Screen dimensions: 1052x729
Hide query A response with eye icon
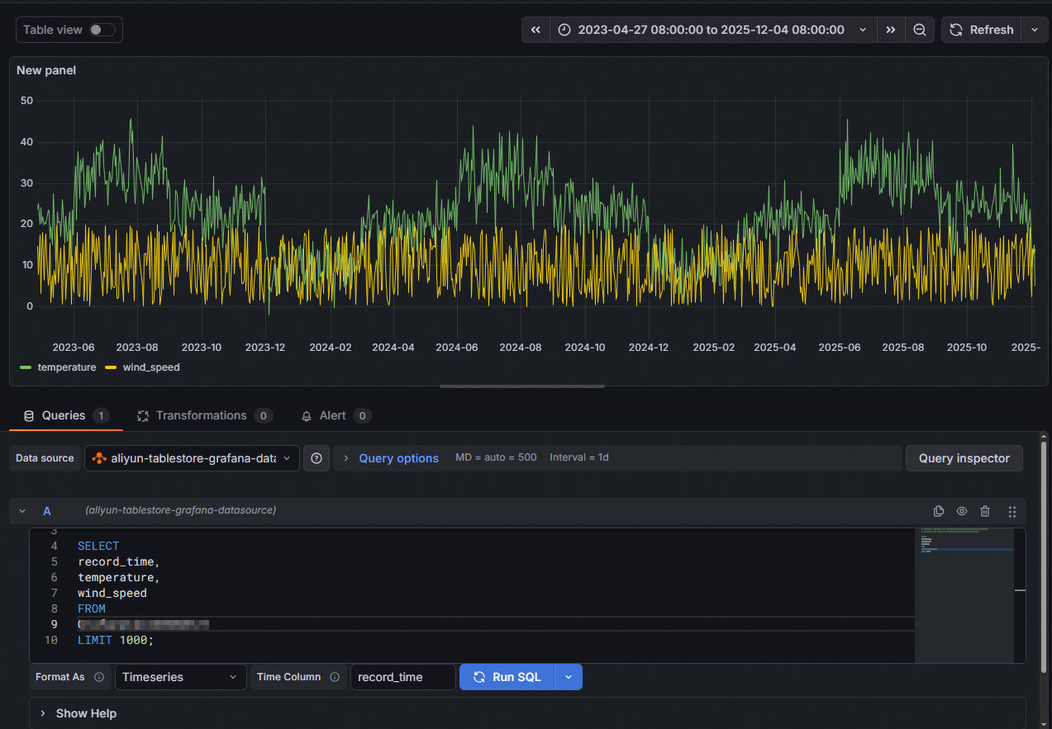(962, 511)
